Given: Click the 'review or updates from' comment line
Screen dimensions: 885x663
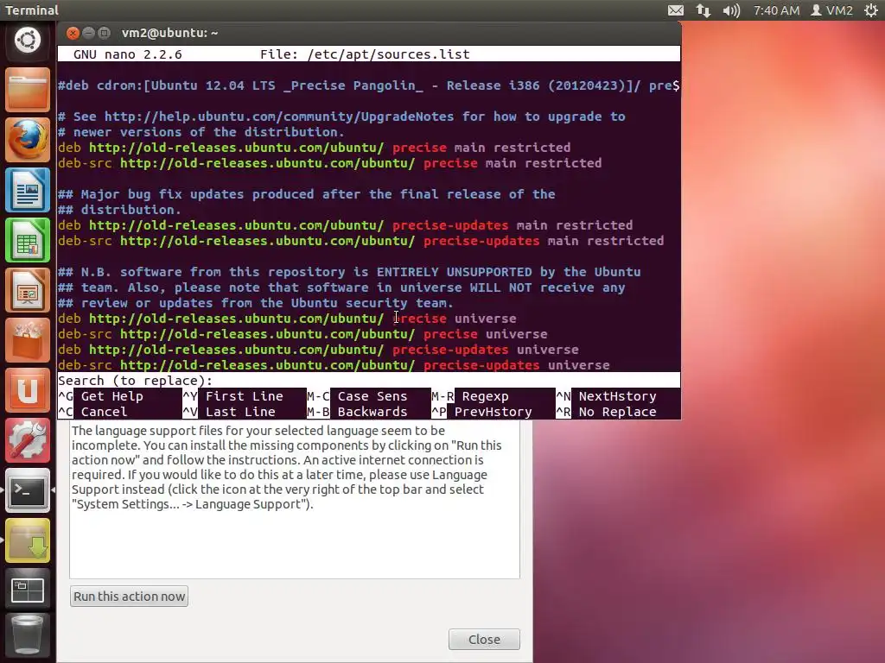Looking at the screenshot, I should click(x=256, y=303).
